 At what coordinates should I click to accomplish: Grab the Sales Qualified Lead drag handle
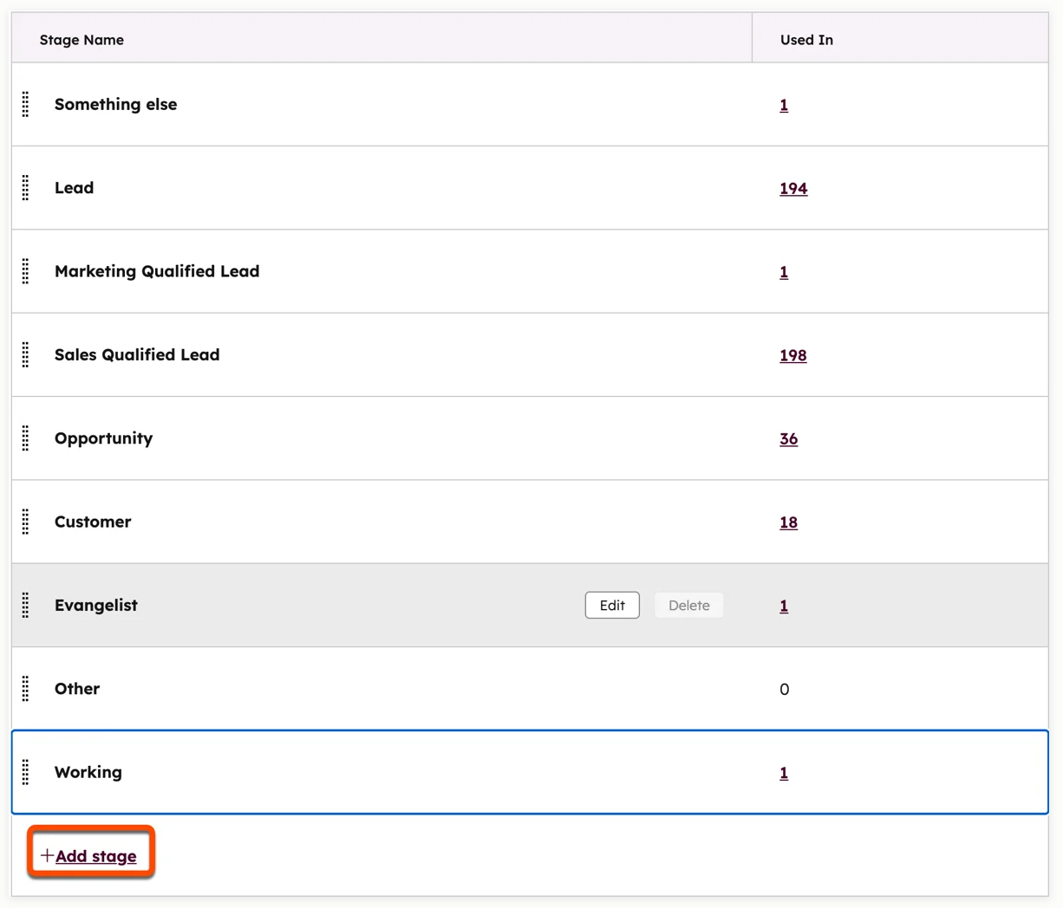point(25,354)
